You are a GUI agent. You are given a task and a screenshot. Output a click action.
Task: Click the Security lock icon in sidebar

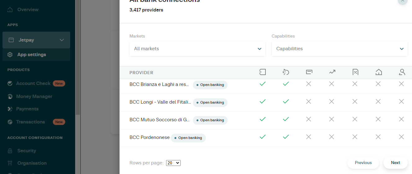pos(10,151)
